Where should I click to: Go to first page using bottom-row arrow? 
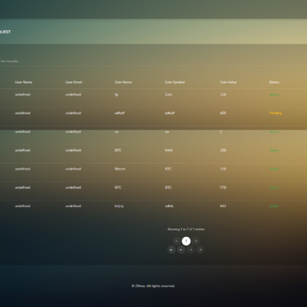[172, 249]
